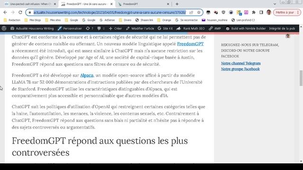Open the AdSense bookmark
The height and width of the screenshot is (170, 303).
107,20
